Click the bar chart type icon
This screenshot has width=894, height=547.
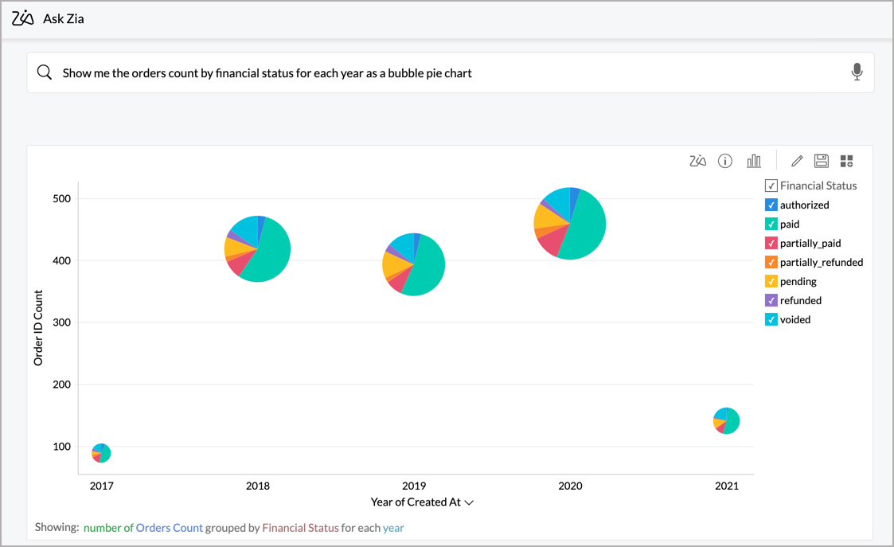[x=753, y=162]
